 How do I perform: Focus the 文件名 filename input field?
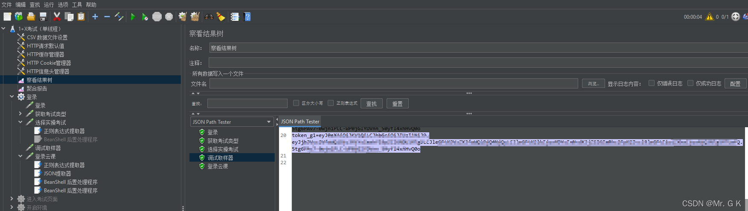[x=393, y=83]
